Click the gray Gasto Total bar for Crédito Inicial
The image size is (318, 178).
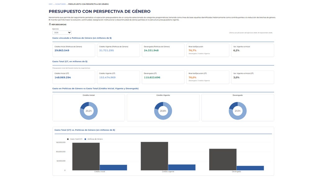pyautogui.click(x=86, y=157)
